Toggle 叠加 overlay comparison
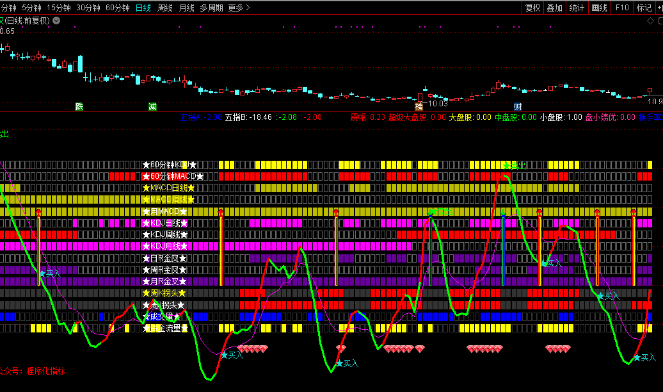 [x=554, y=8]
